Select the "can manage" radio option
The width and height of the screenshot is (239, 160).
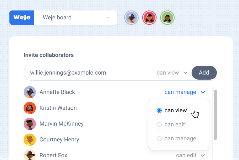[x=176, y=139]
